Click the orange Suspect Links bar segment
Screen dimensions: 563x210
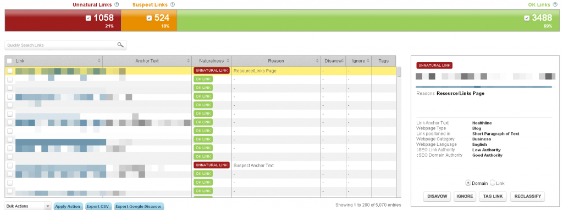[149, 20]
